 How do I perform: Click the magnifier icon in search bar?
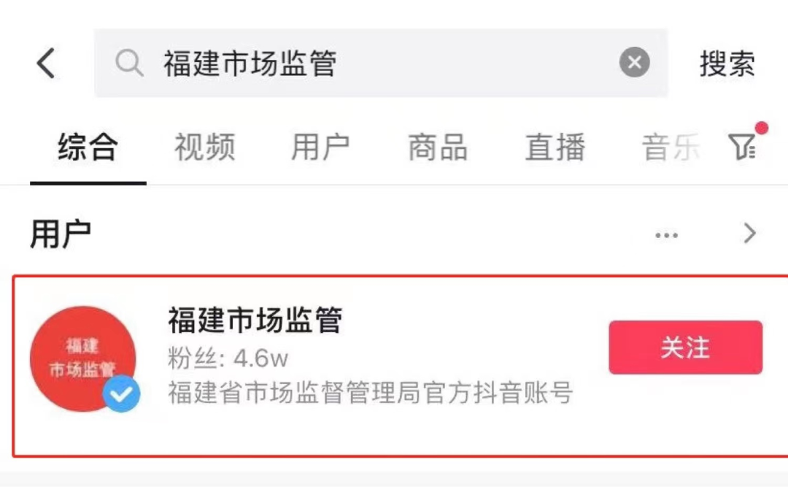pos(129,64)
